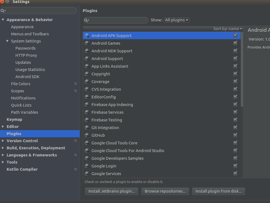270x203 pixels.
Task: Expand the Languages & Frameworks node
Action: click(x=3, y=155)
